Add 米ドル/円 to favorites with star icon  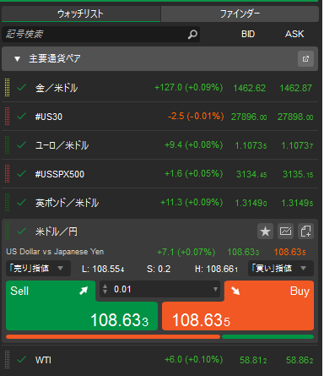click(265, 232)
